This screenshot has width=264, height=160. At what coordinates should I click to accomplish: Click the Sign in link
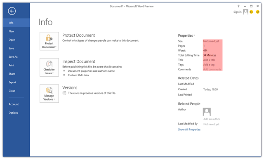(238, 12)
